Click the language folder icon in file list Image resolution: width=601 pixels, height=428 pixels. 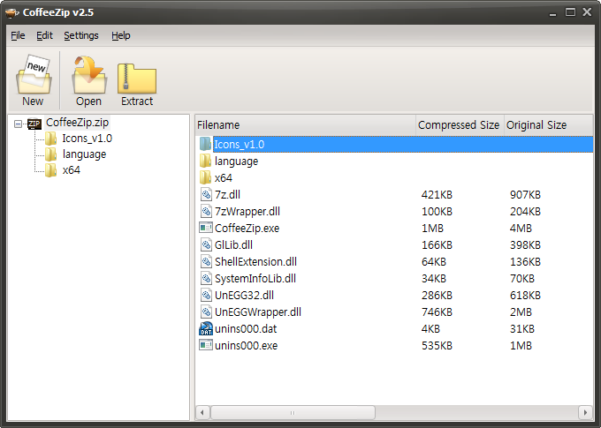(205, 161)
